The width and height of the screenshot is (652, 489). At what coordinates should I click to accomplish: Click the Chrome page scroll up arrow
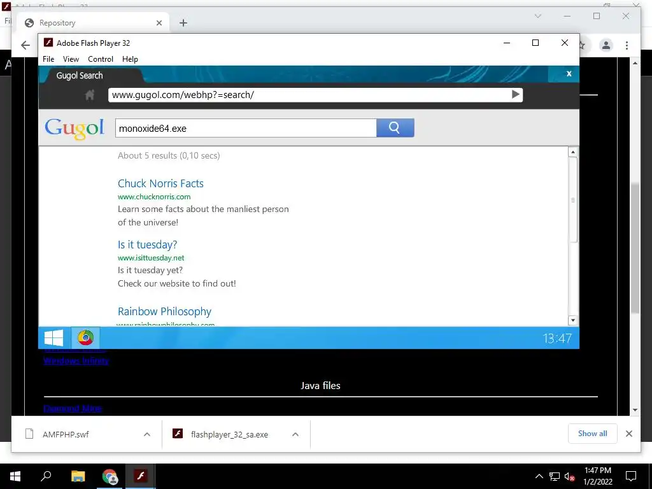(635, 63)
